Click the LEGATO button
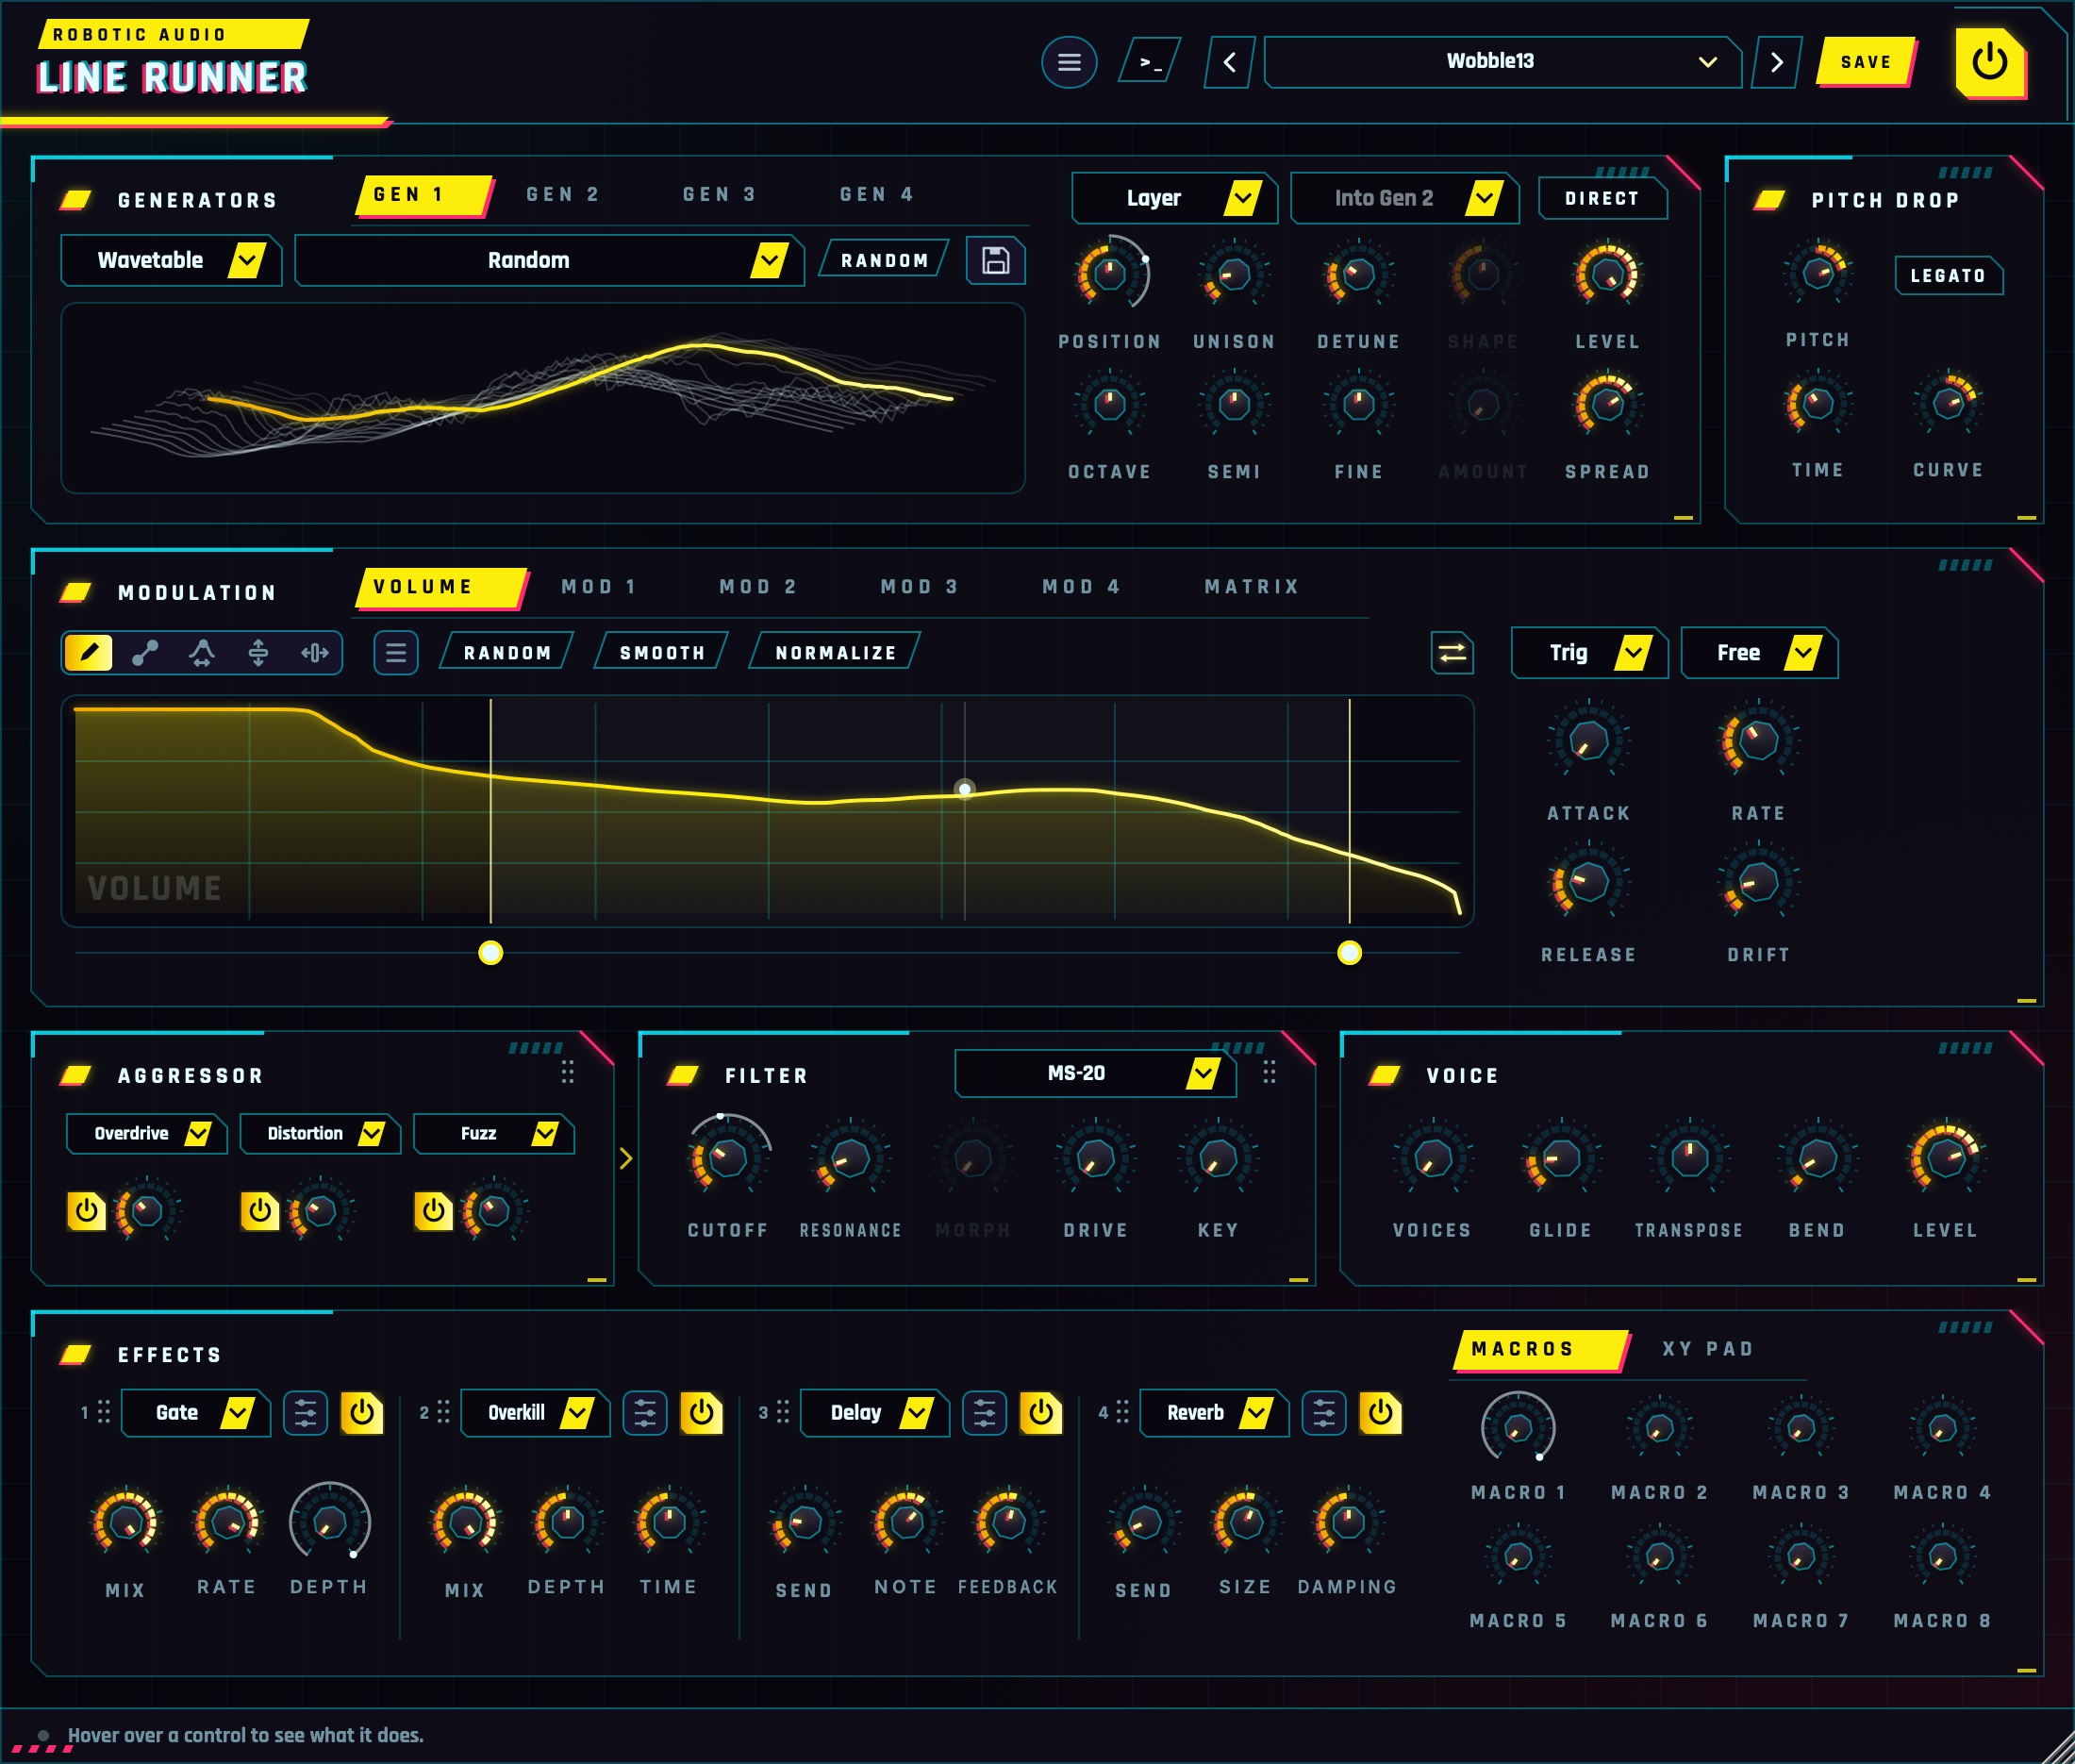 click(1948, 276)
